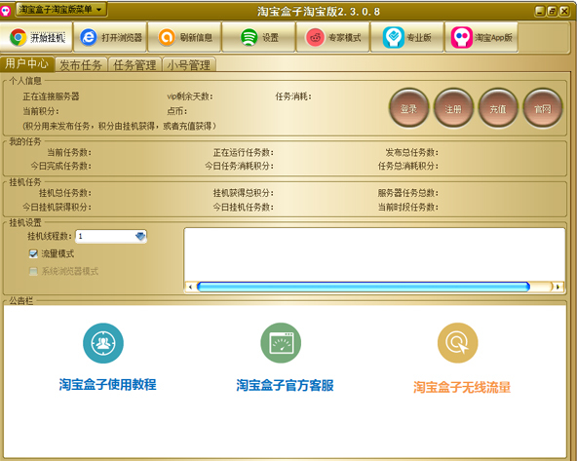
Task: Maximize the 淘宝盒子 window
Action: (552, 11)
